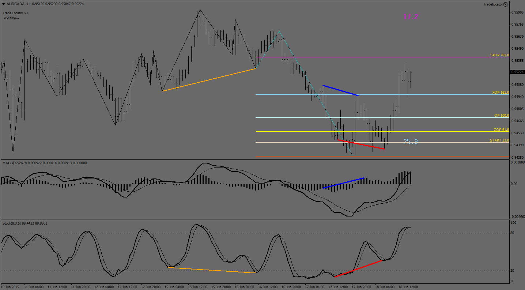525x290 pixels.
Task: Select the START 33.0 level label
Action: tap(499, 140)
